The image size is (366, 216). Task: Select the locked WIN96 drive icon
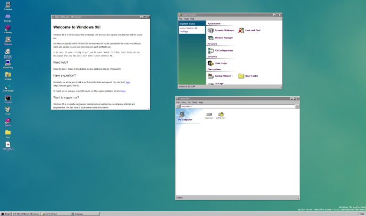(221, 115)
